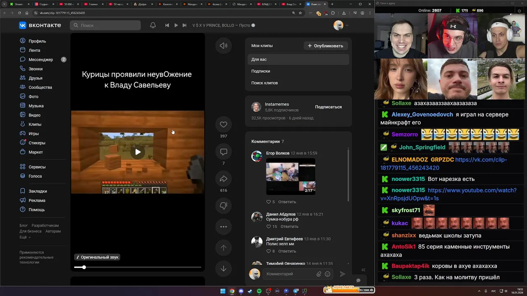This screenshot has height=296, width=527.
Task: Open Мессенджер with 2 unread
Action: coord(43,60)
